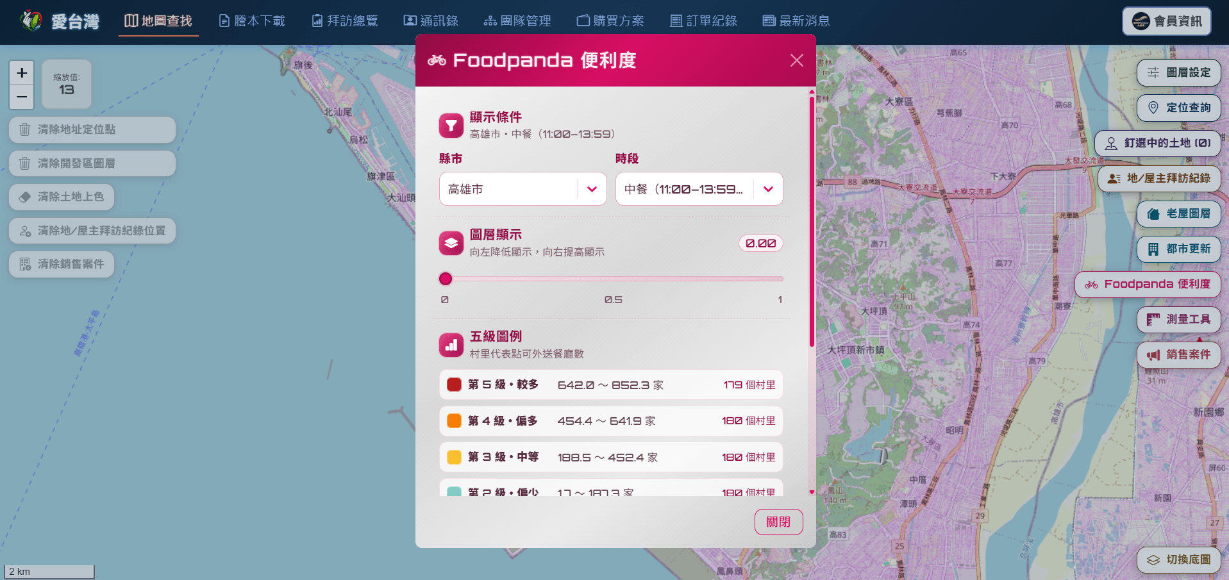
Task: Click the pin-person icon in 釘選中的土地
Action: click(1111, 143)
